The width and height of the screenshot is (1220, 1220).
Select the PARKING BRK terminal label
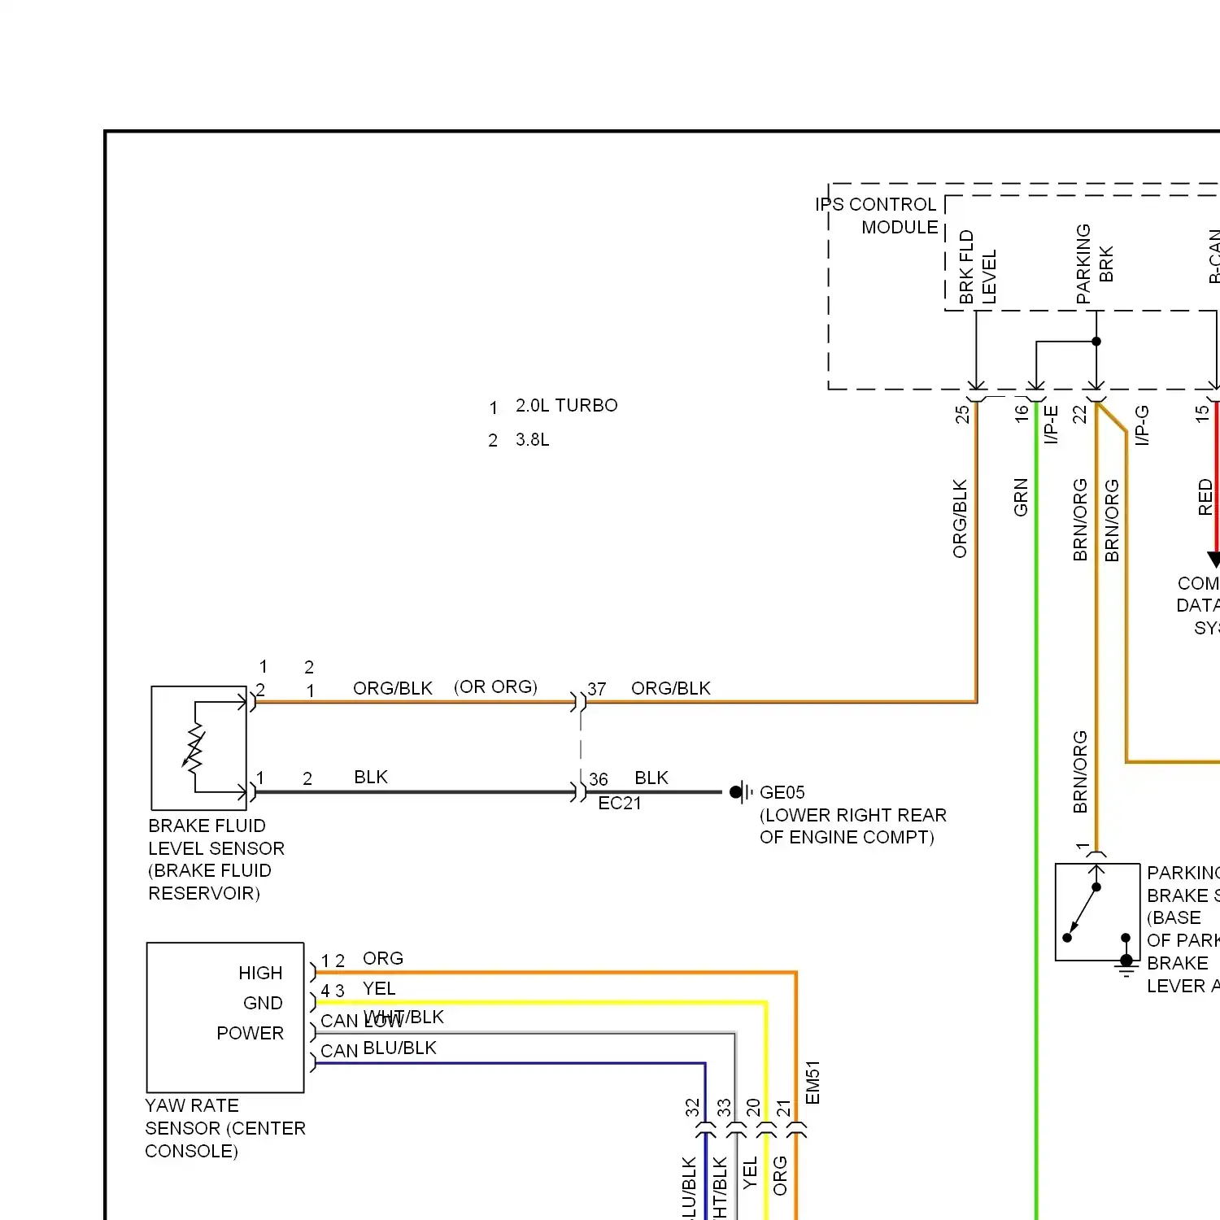click(x=1095, y=264)
